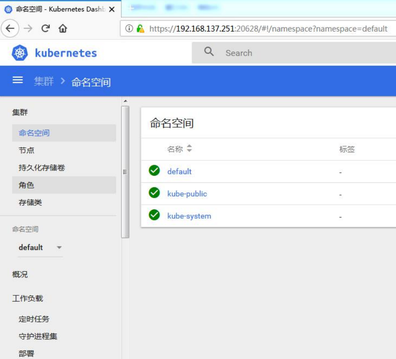The height and width of the screenshot is (359, 396).
Task: Click the 命名空间 breadcrumb title
Action: pos(91,82)
